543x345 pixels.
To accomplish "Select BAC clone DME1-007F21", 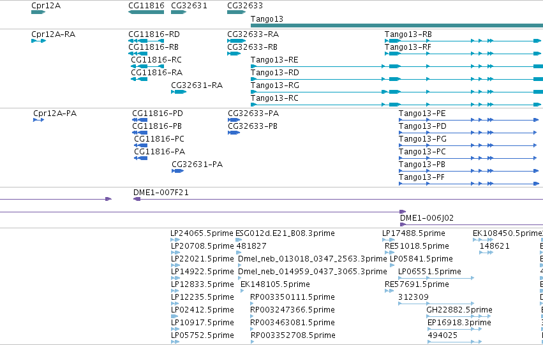I will tap(161, 193).
